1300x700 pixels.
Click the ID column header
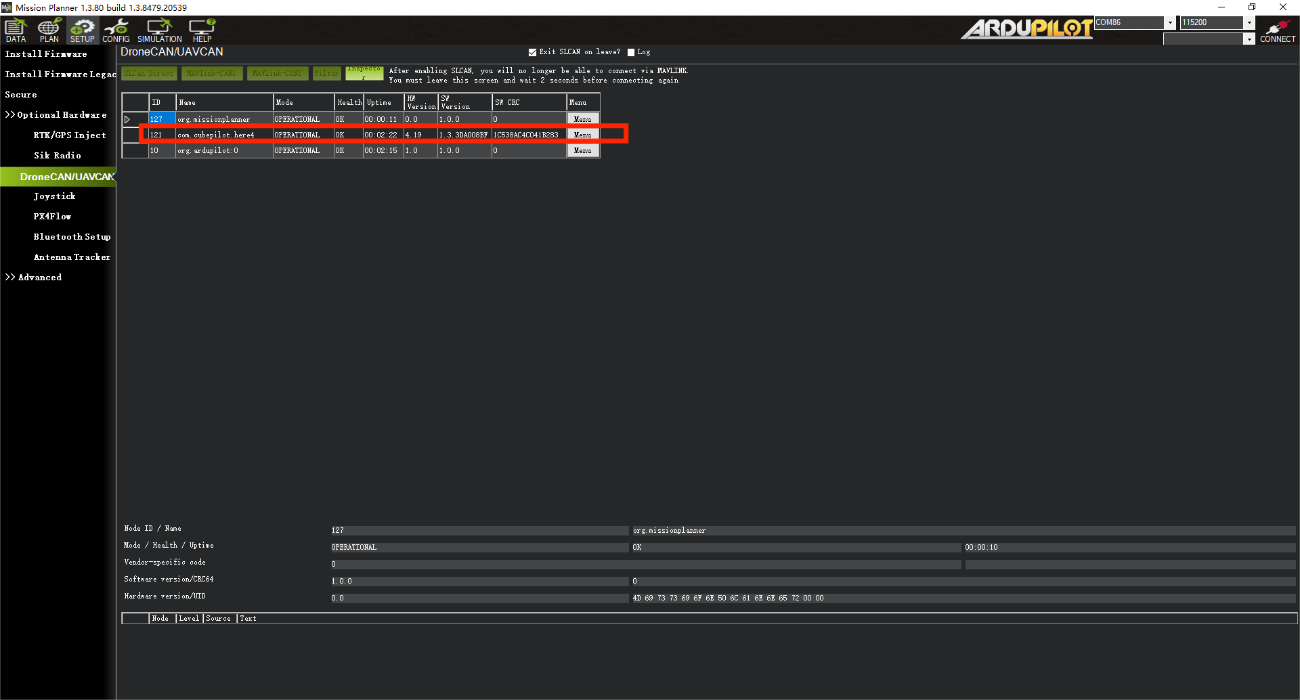(x=162, y=102)
